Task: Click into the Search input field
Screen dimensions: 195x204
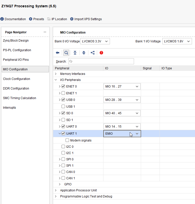Action: point(101,61)
